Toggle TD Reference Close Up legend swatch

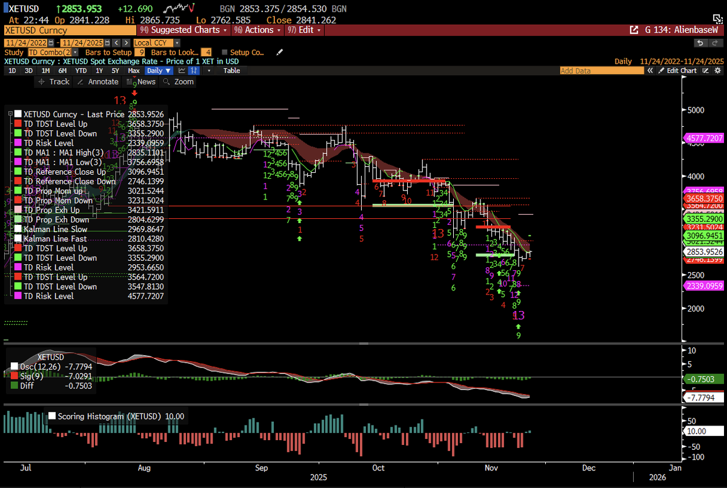pos(18,172)
